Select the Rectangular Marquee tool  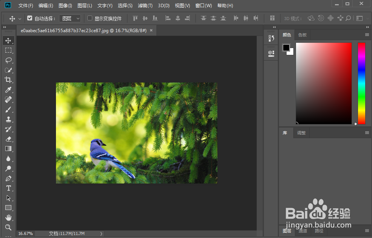click(8, 50)
